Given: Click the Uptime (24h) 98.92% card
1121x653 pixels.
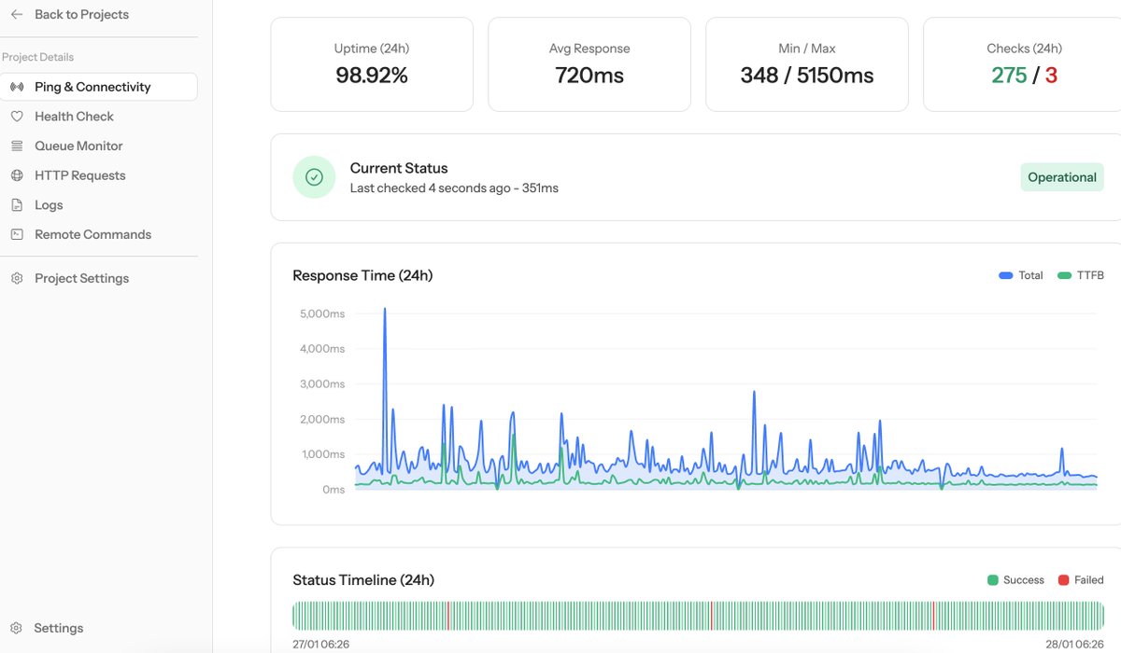Looking at the screenshot, I should (x=372, y=64).
